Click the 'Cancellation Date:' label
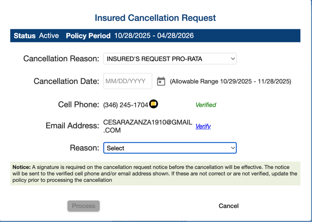 pos(67,81)
